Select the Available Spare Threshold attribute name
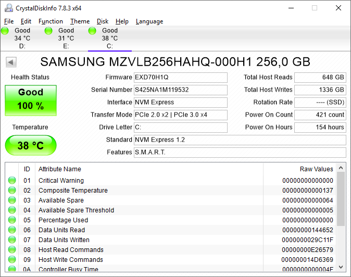 (x=76, y=210)
